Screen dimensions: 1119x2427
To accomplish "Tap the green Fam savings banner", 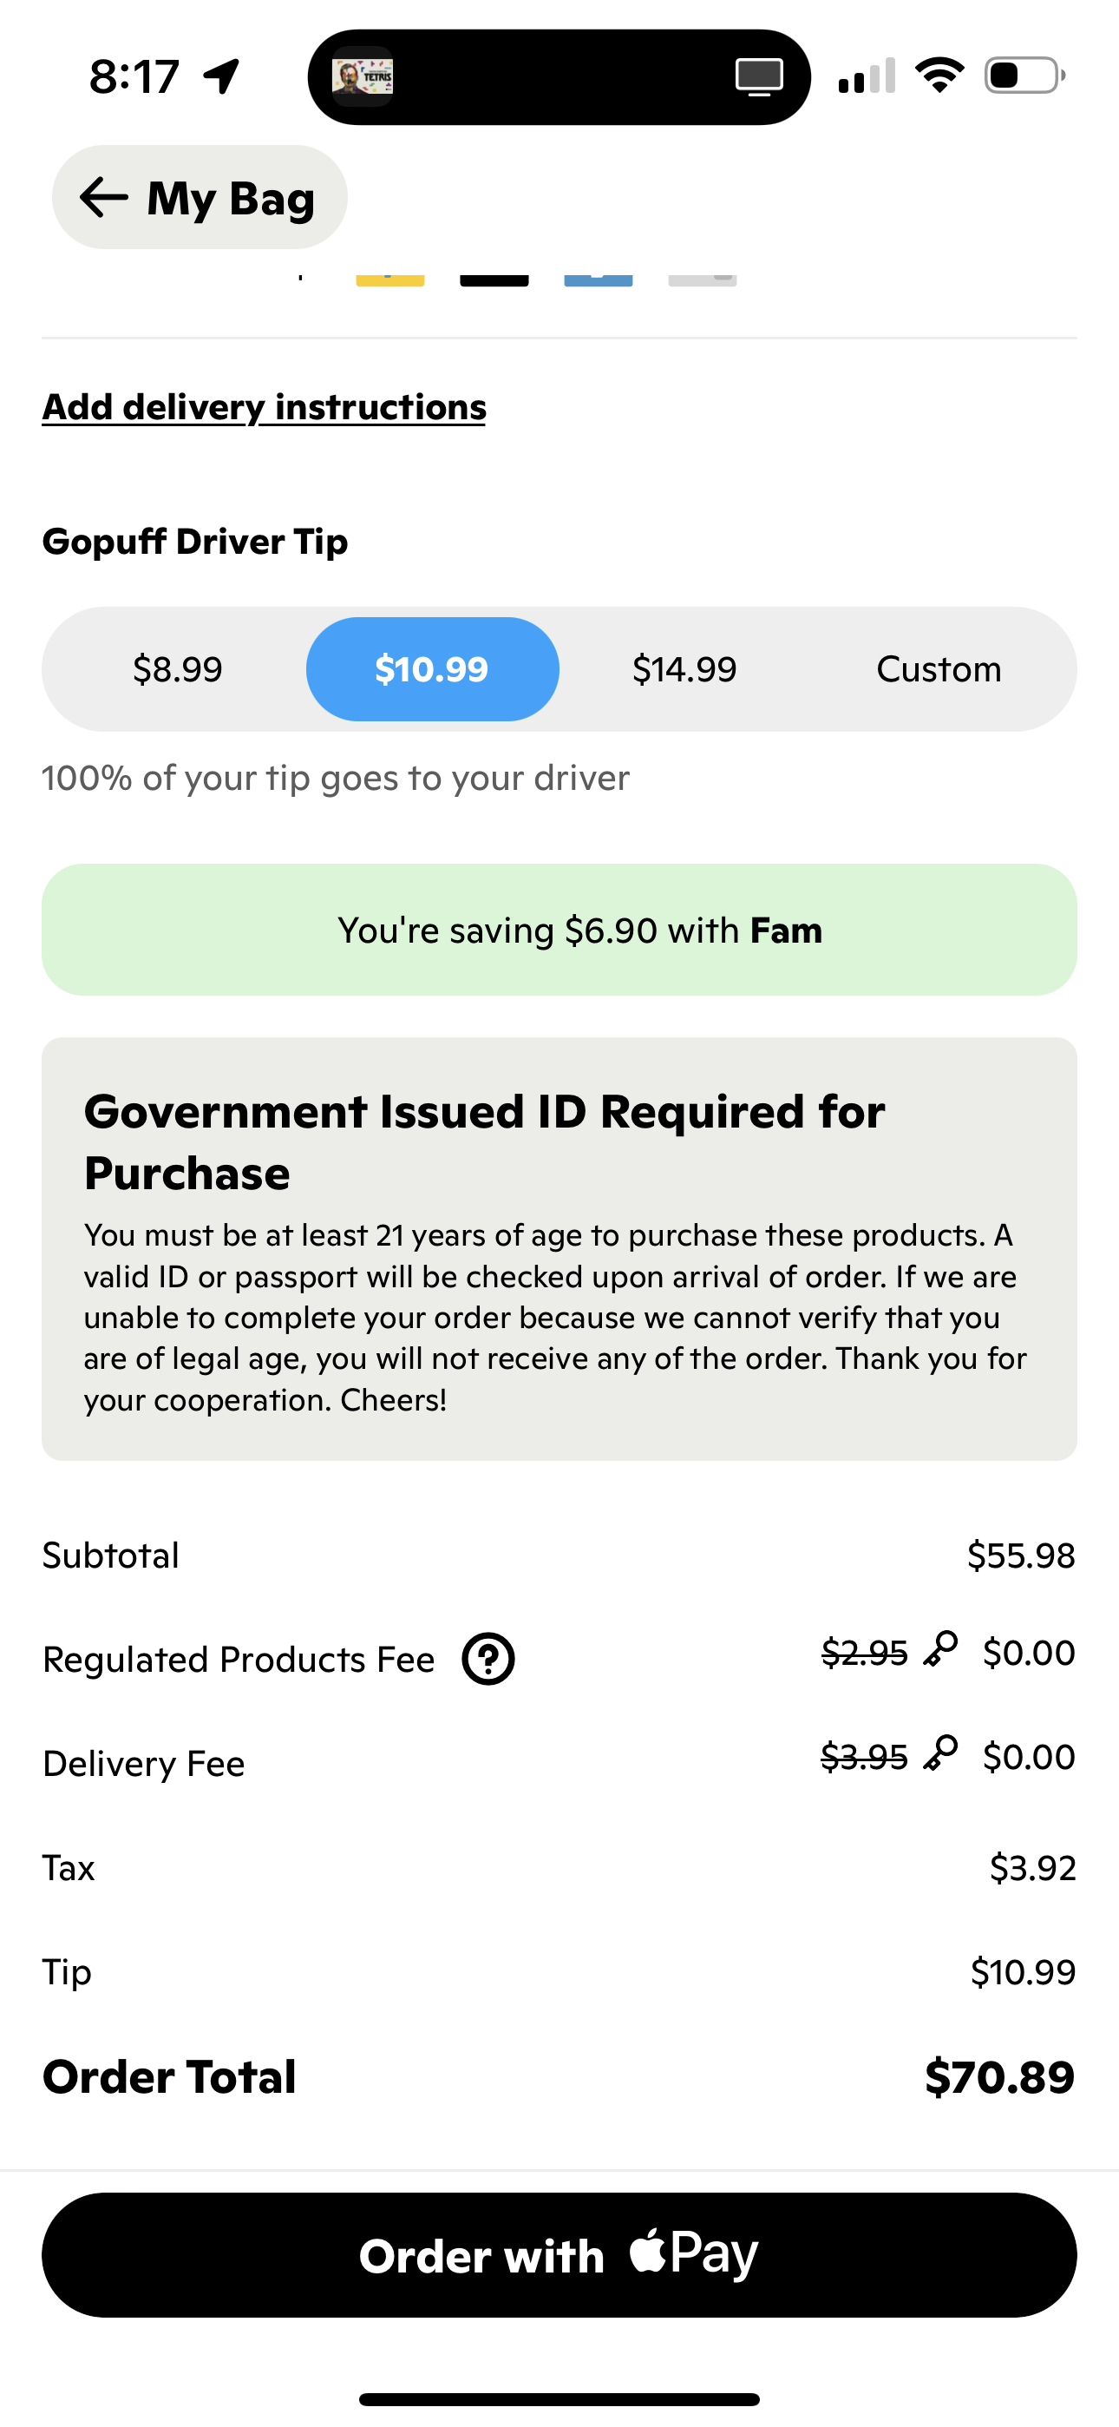I will (x=559, y=930).
